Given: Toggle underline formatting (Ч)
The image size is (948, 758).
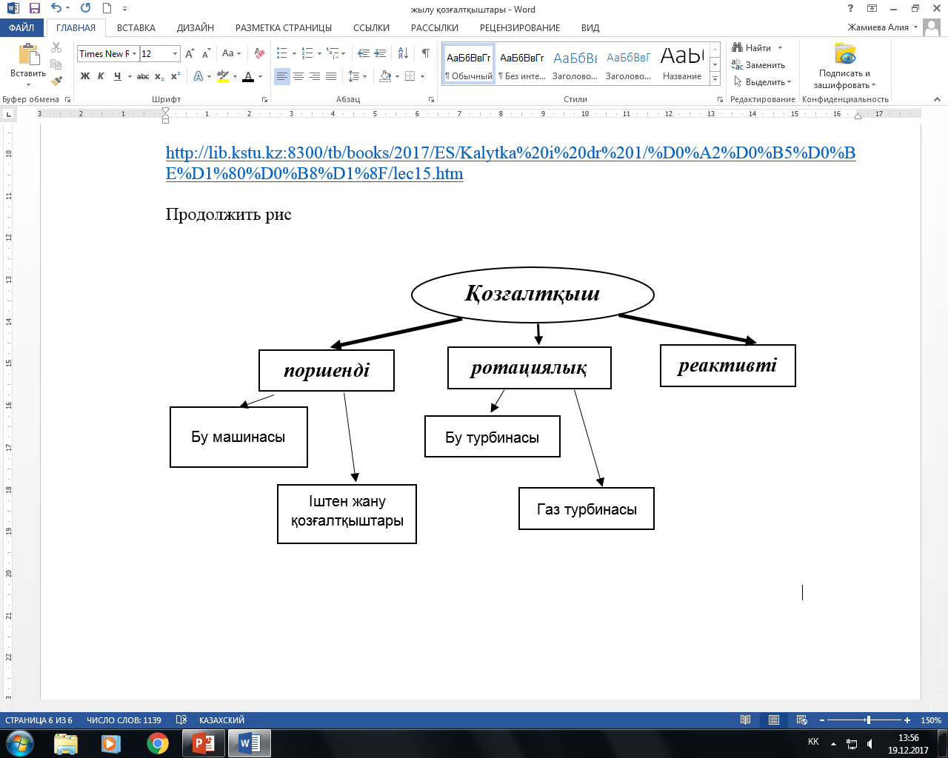Looking at the screenshot, I should [117, 76].
